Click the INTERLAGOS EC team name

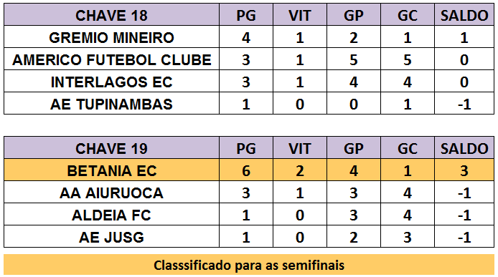[111, 81]
